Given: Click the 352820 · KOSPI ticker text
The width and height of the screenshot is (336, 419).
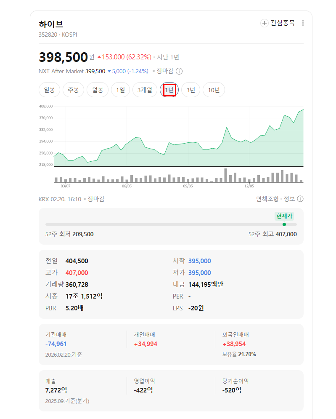Looking at the screenshot, I should click(58, 35).
